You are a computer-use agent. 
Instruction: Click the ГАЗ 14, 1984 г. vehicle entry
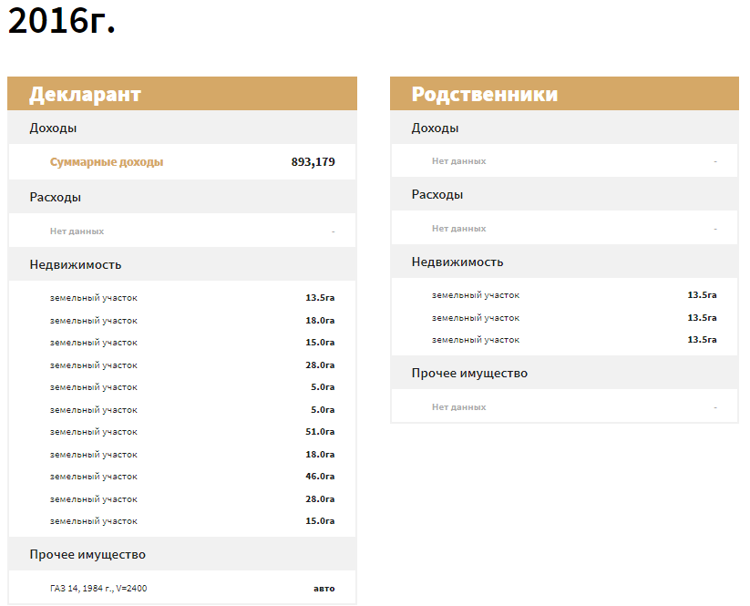coord(98,589)
